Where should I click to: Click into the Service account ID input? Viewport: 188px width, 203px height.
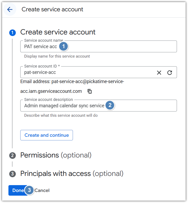click(87, 72)
